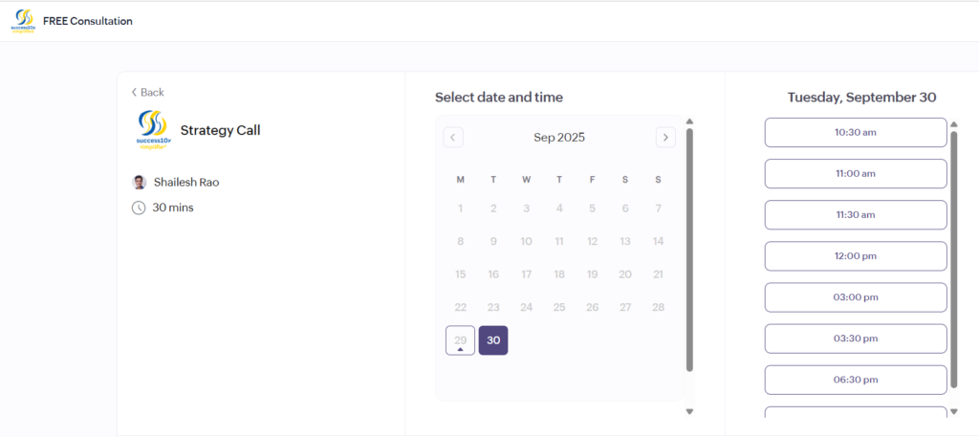This screenshot has width=979, height=437.
Task: Click the time slots vertical scrollbar
Action: click(x=953, y=258)
